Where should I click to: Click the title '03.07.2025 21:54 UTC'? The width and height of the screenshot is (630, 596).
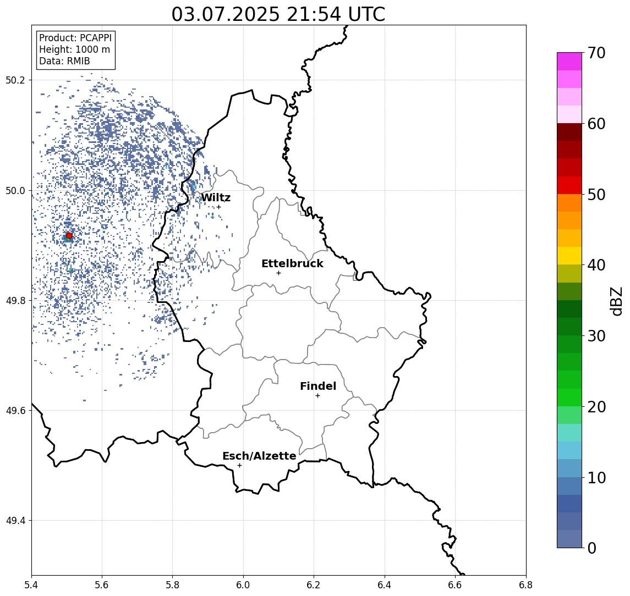(x=278, y=14)
